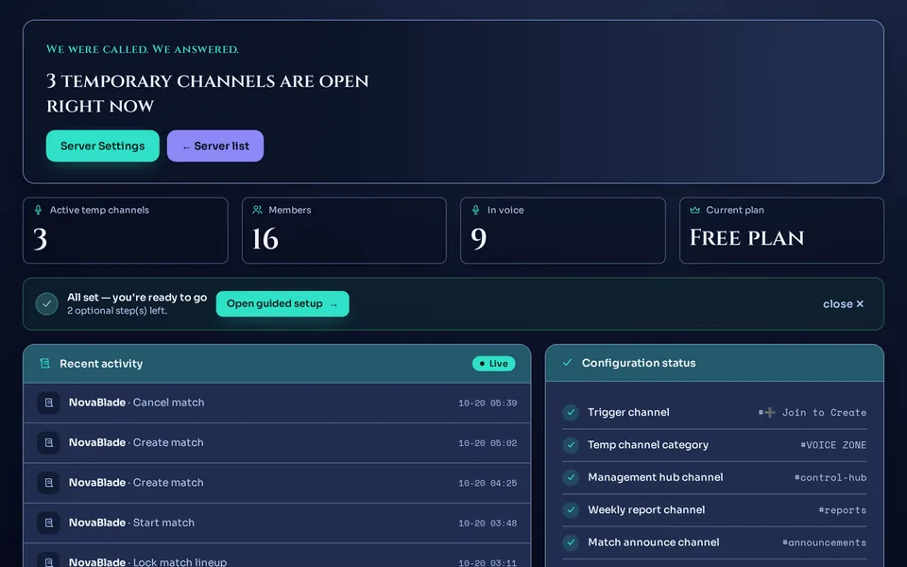Image resolution: width=907 pixels, height=567 pixels.
Task: Close the setup banner
Action: 843,303
